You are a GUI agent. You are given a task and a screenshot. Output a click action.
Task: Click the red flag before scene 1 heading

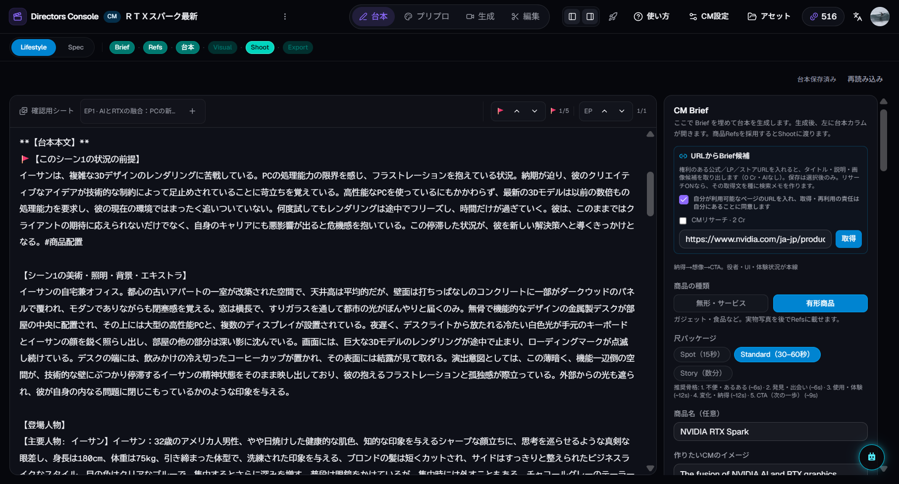pos(25,159)
